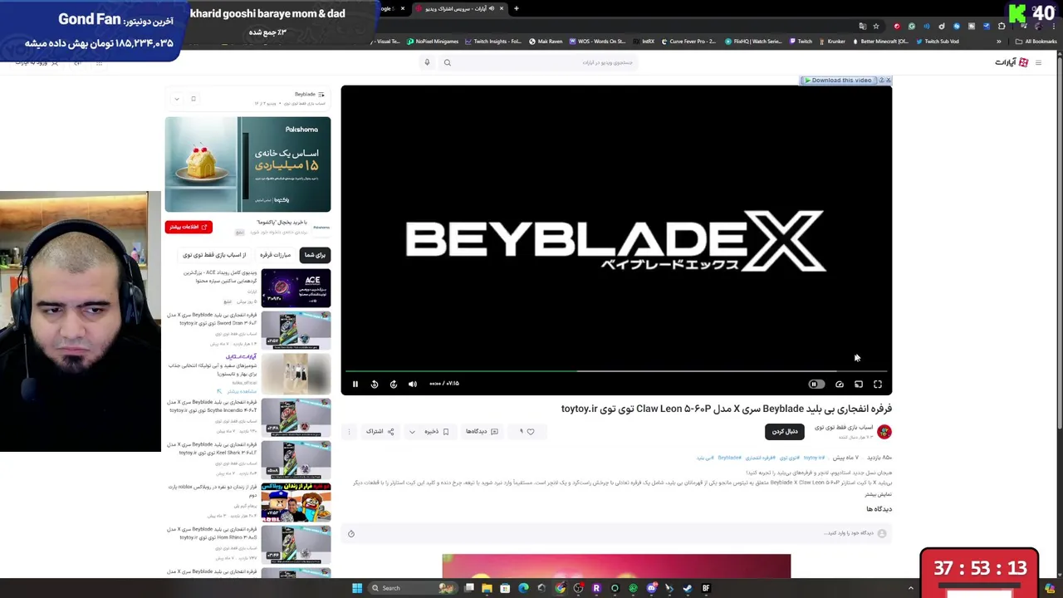Open the ACE event video thumbnail
This screenshot has width=1063, height=598.
296,287
